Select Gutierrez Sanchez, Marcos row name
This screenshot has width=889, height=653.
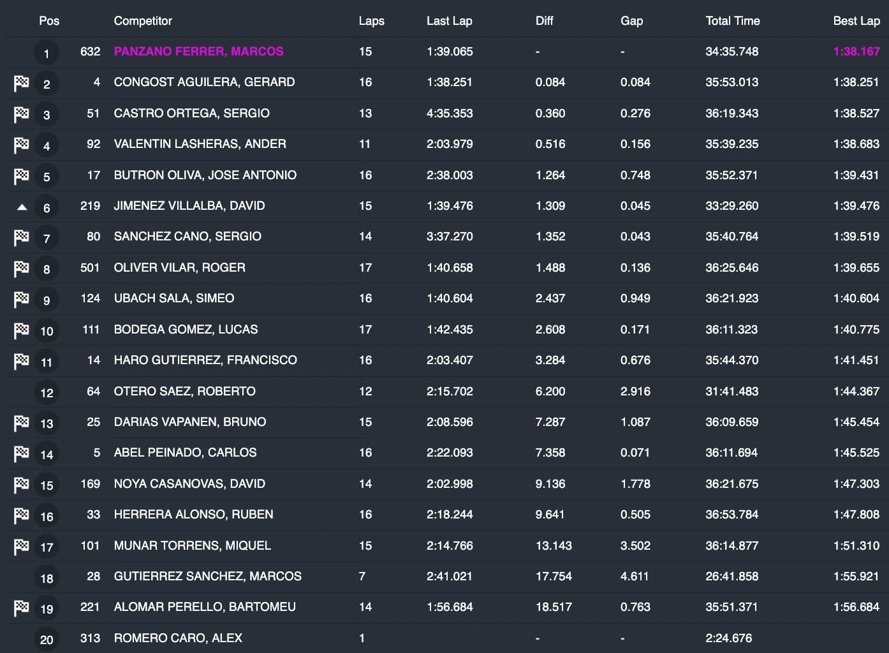click(x=207, y=576)
